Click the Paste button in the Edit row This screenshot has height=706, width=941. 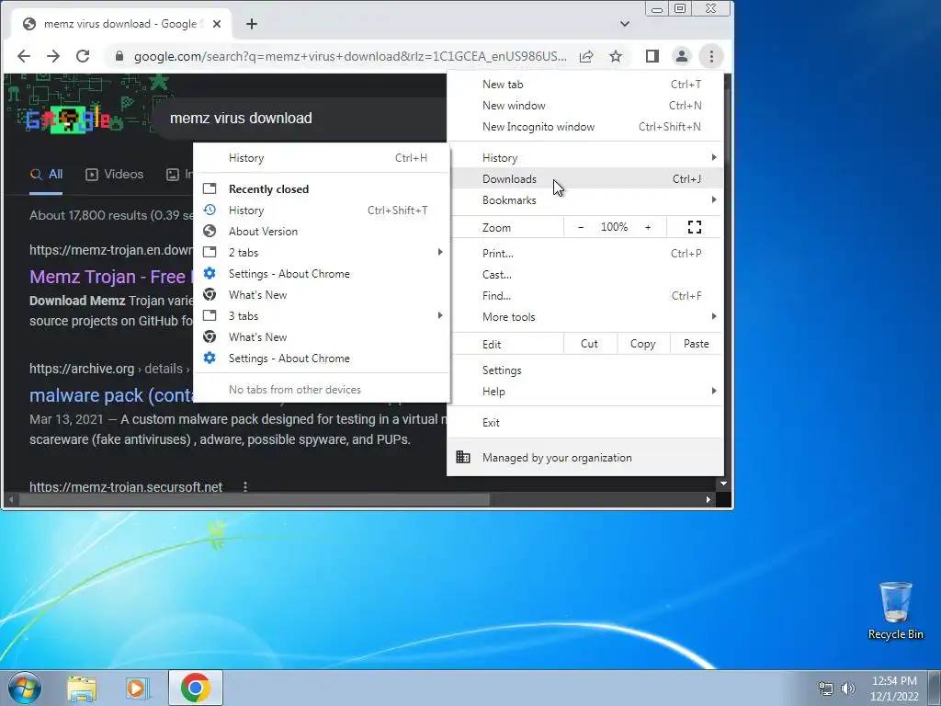(x=697, y=344)
